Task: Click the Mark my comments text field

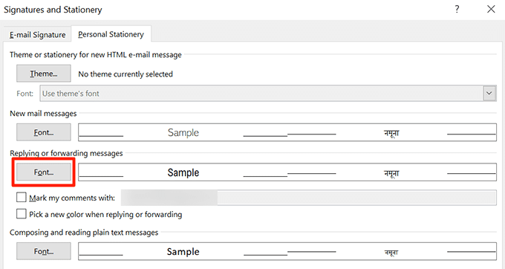Action: 308,198
